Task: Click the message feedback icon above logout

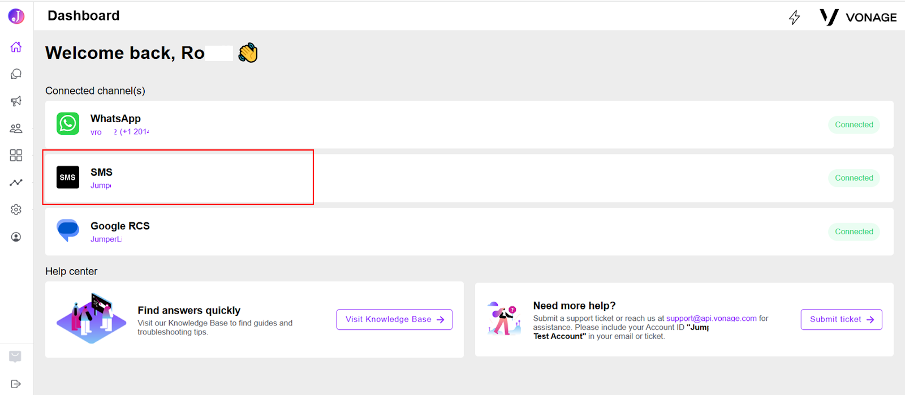Action: click(x=15, y=357)
